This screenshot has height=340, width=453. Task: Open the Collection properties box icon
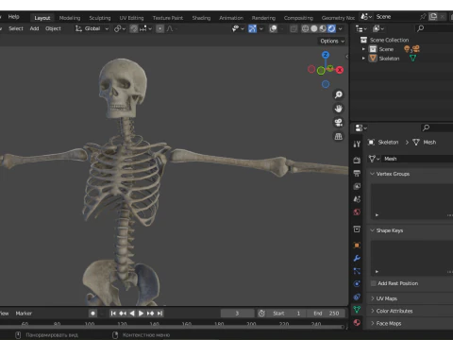pos(357,229)
